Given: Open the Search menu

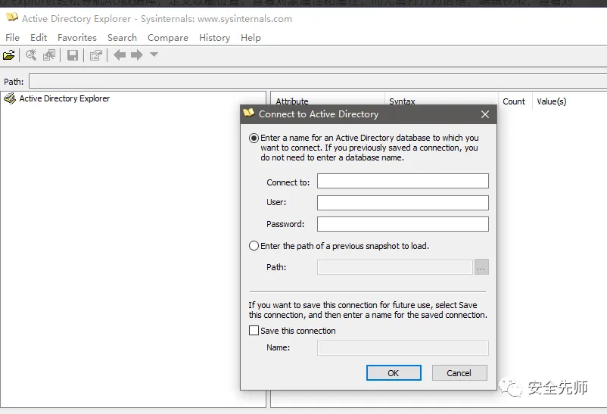Looking at the screenshot, I should point(123,38).
